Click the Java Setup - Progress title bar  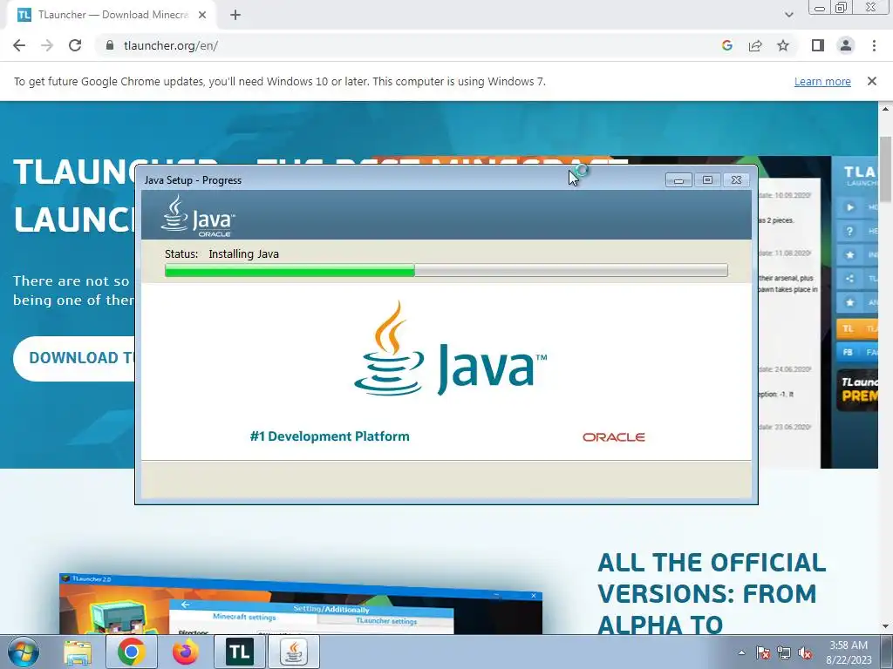point(399,179)
